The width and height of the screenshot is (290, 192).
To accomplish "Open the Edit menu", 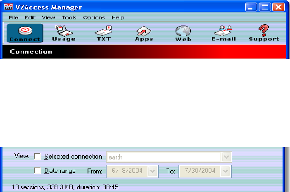I will [x=30, y=18].
